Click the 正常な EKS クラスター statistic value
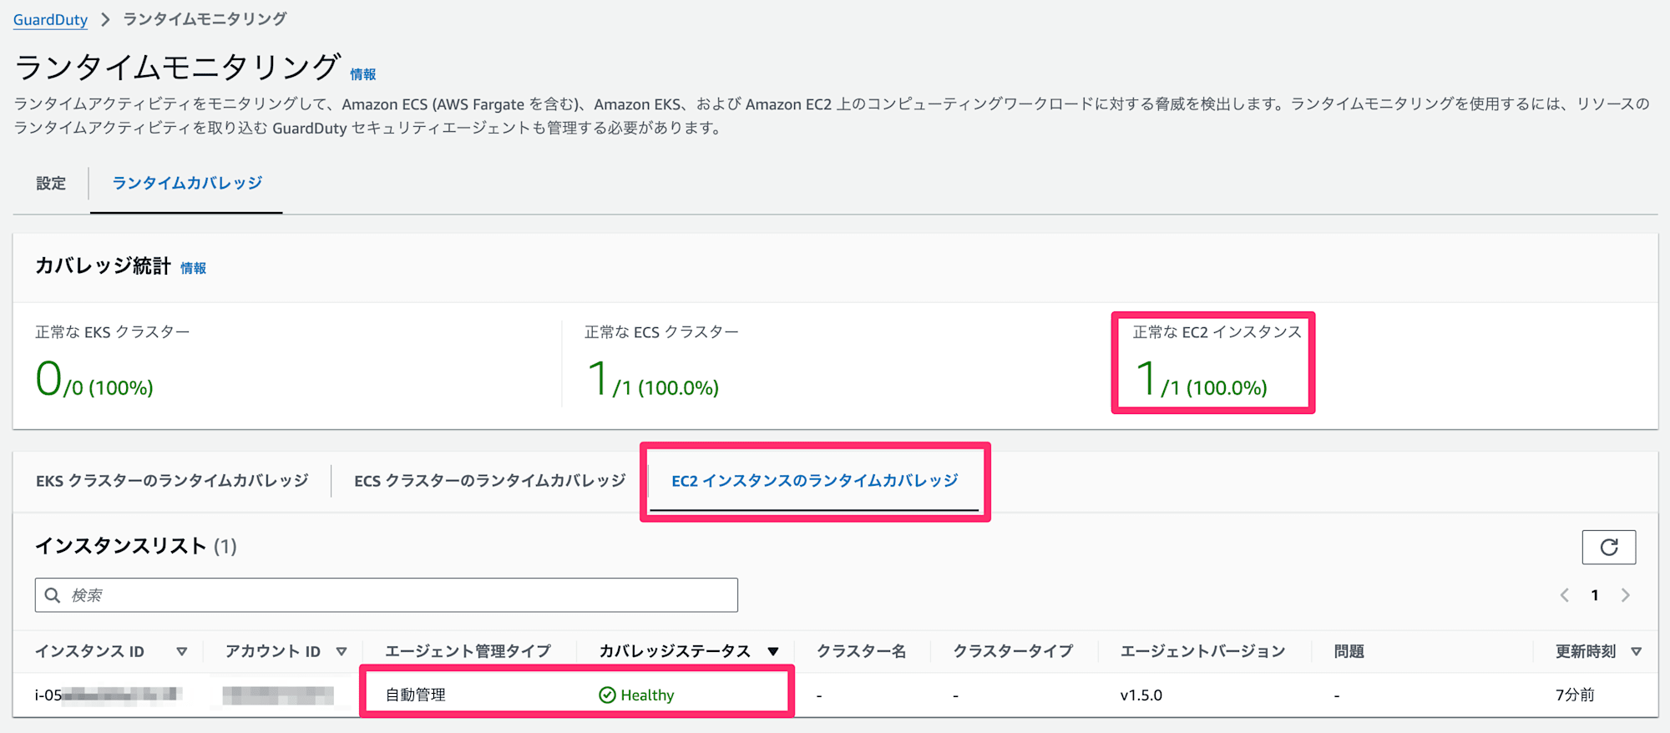This screenshot has width=1670, height=733. 94,380
